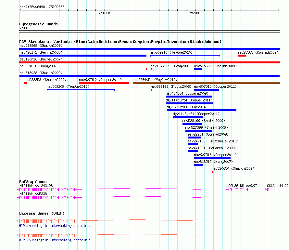This screenshot has width=289, height=250.
Task: Click the nsv528969 (Shaikh2009) variant label
Action: coord(41,46)
